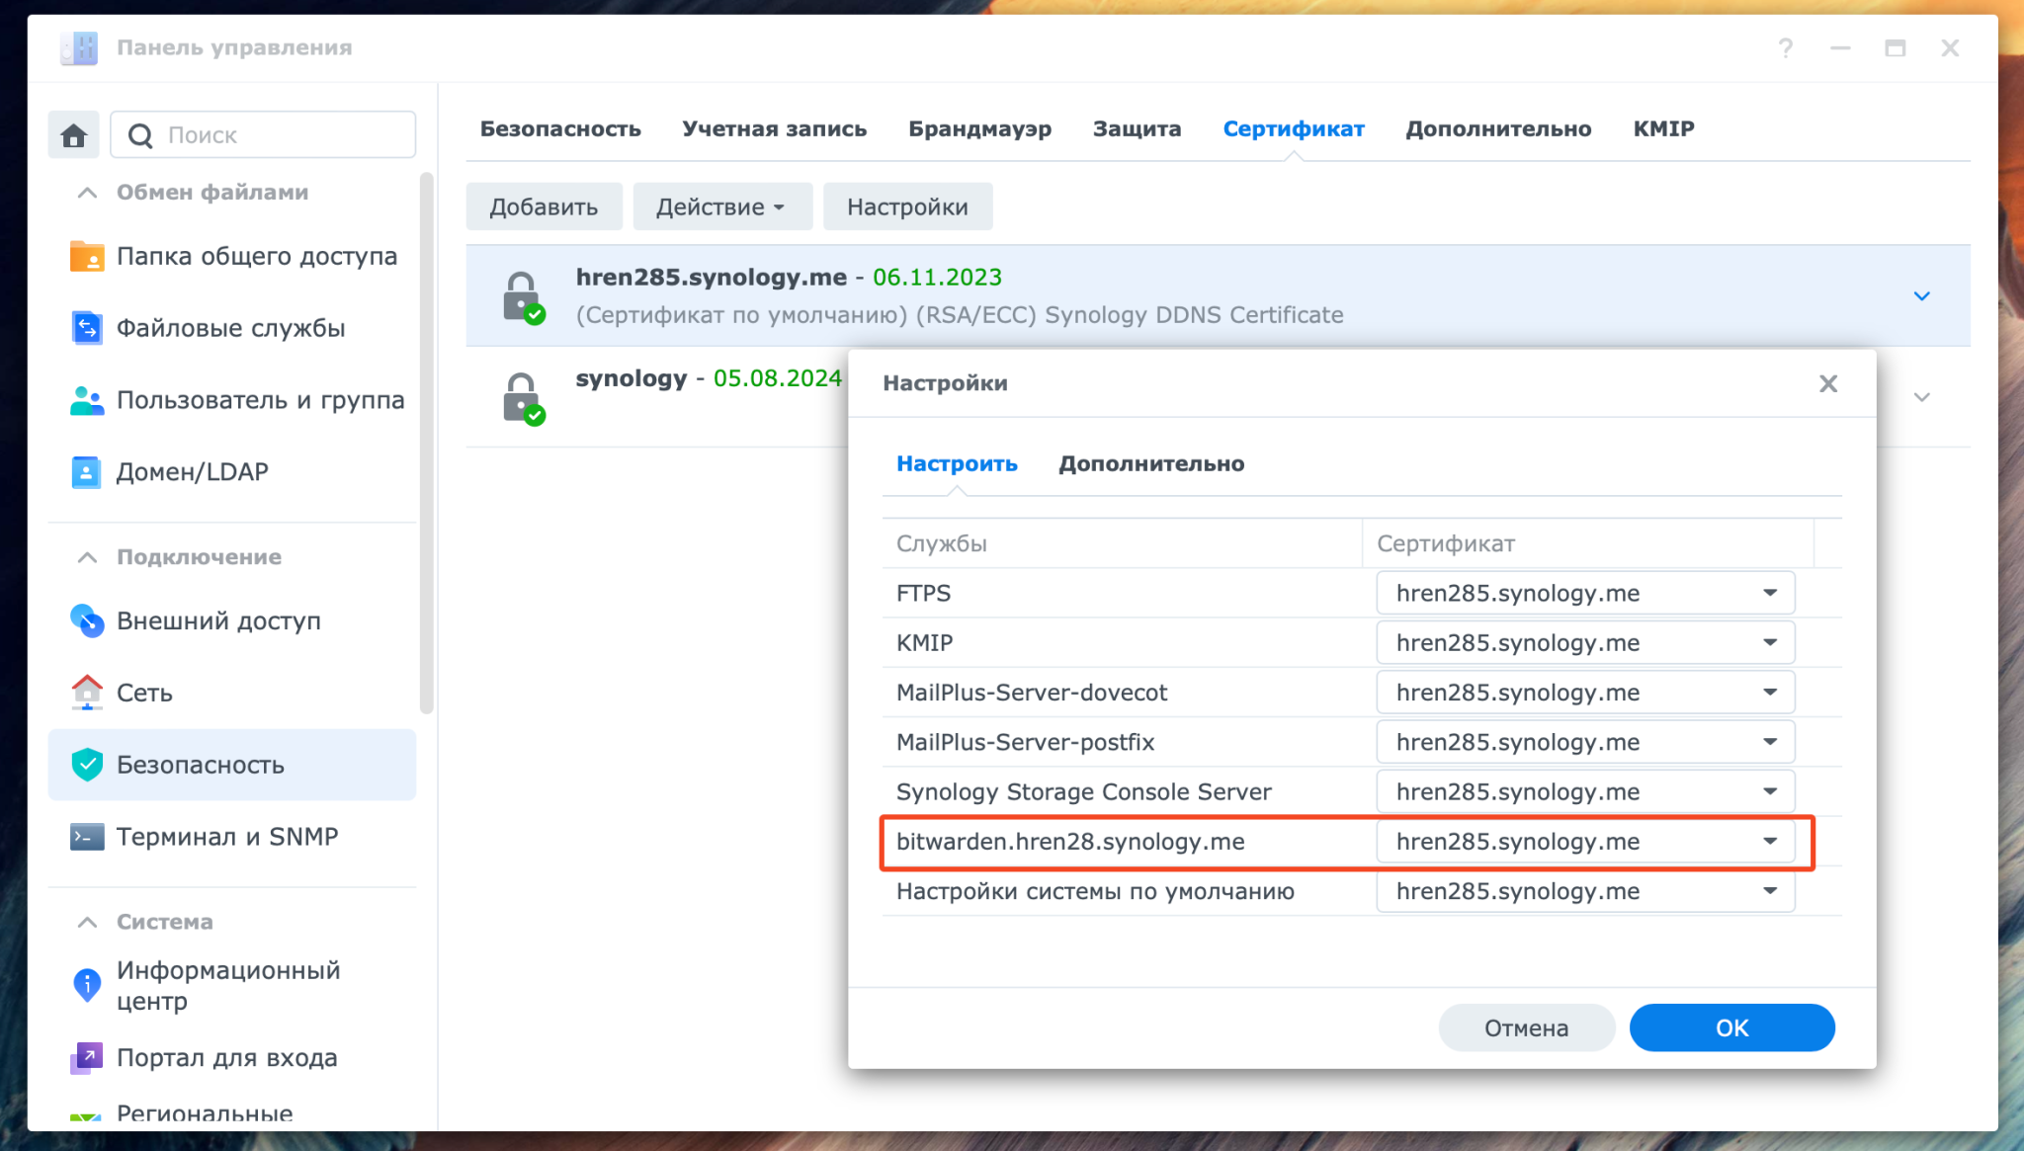Open MailPlus-Server-dovecot certificate dropdown

1585,693
